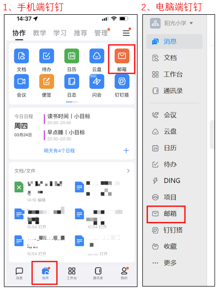
Task: Expand the 阳光小学 organization dropdown
Action: [x=191, y=23]
